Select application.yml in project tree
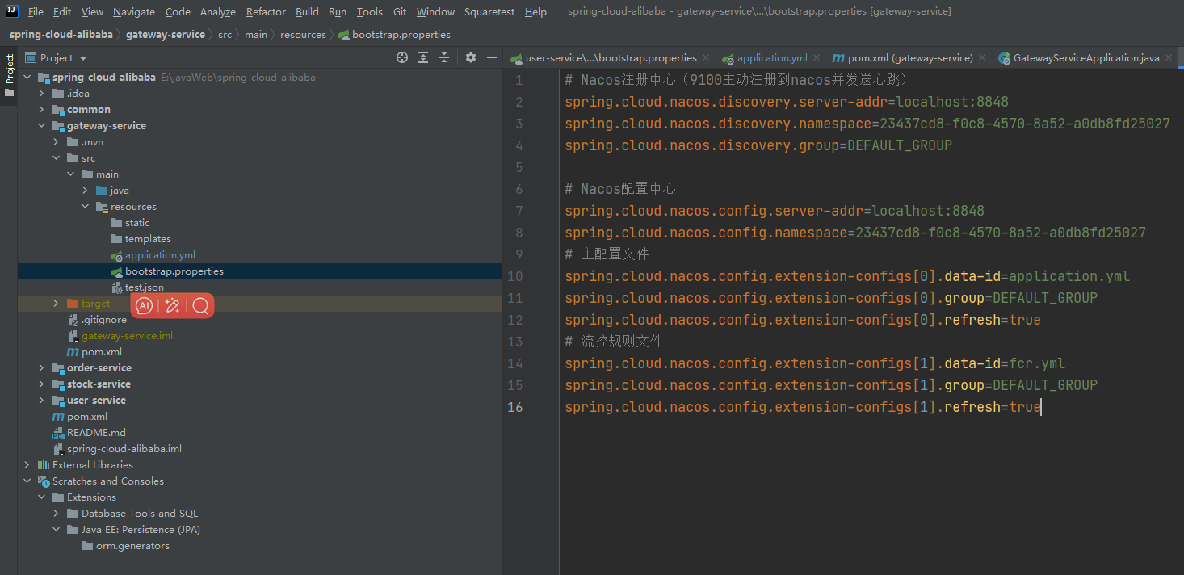The image size is (1184, 575). tap(153, 255)
